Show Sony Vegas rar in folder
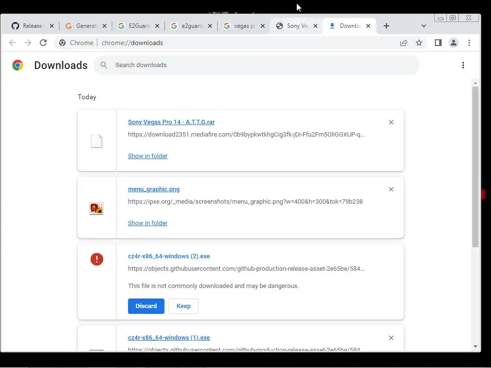This screenshot has height=368, width=491. tap(148, 156)
